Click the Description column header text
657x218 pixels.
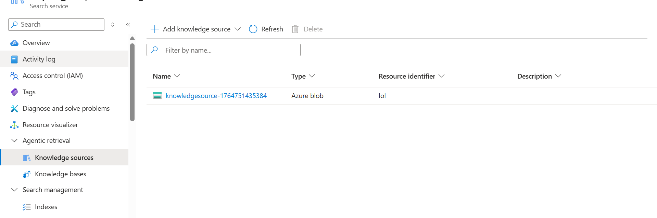click(534, 76)
